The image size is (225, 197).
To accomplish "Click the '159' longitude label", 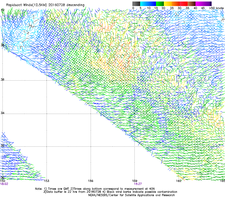I will [x=135, y=181].
